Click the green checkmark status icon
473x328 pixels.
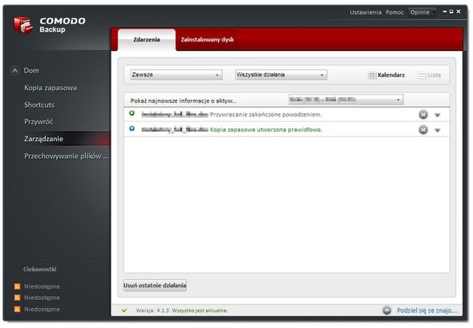pos(124,310)
